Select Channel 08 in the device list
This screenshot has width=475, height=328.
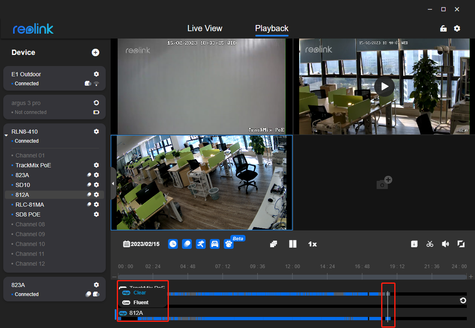(30, 224)
